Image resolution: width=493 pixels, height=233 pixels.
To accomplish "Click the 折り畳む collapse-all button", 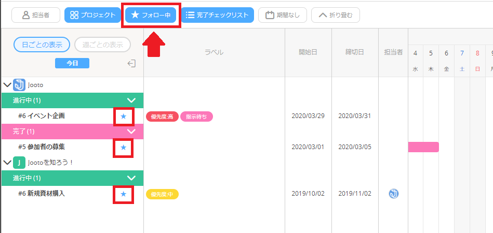I will point(336,15).
